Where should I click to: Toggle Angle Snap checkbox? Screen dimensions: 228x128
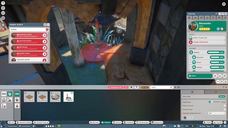(210, 102)
